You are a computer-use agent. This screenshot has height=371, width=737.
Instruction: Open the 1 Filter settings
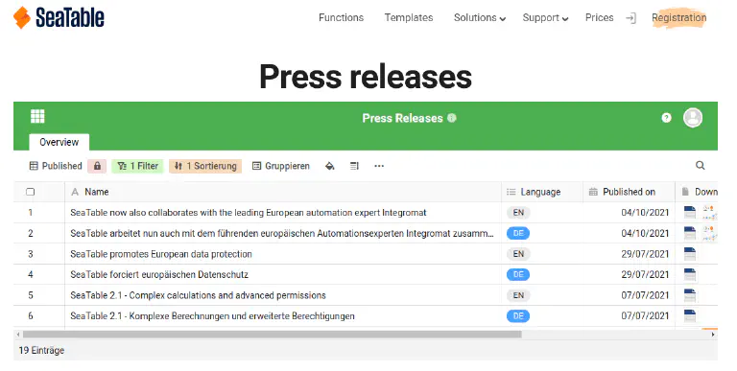coord(138,166)
